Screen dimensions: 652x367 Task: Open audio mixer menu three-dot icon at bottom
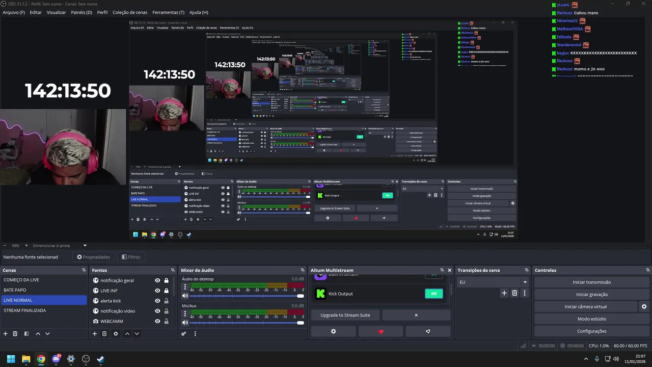(195, 334)
